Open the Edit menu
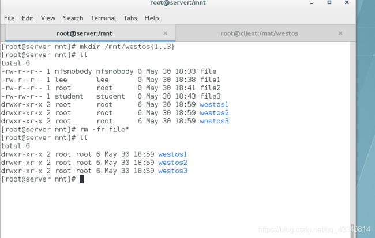The width and height of the screenshot is (375, 238). [x=28, y=18]
